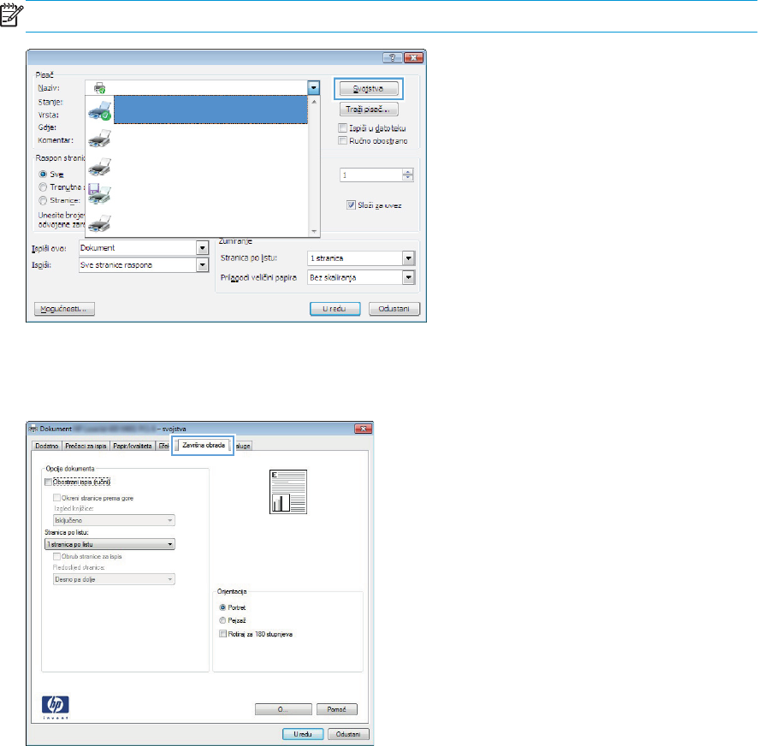Click the document layout preview thumbnail

[x=288, y=492]
